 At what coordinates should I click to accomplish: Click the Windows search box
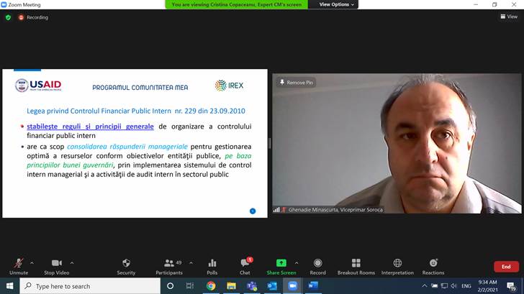coord(90,286)
